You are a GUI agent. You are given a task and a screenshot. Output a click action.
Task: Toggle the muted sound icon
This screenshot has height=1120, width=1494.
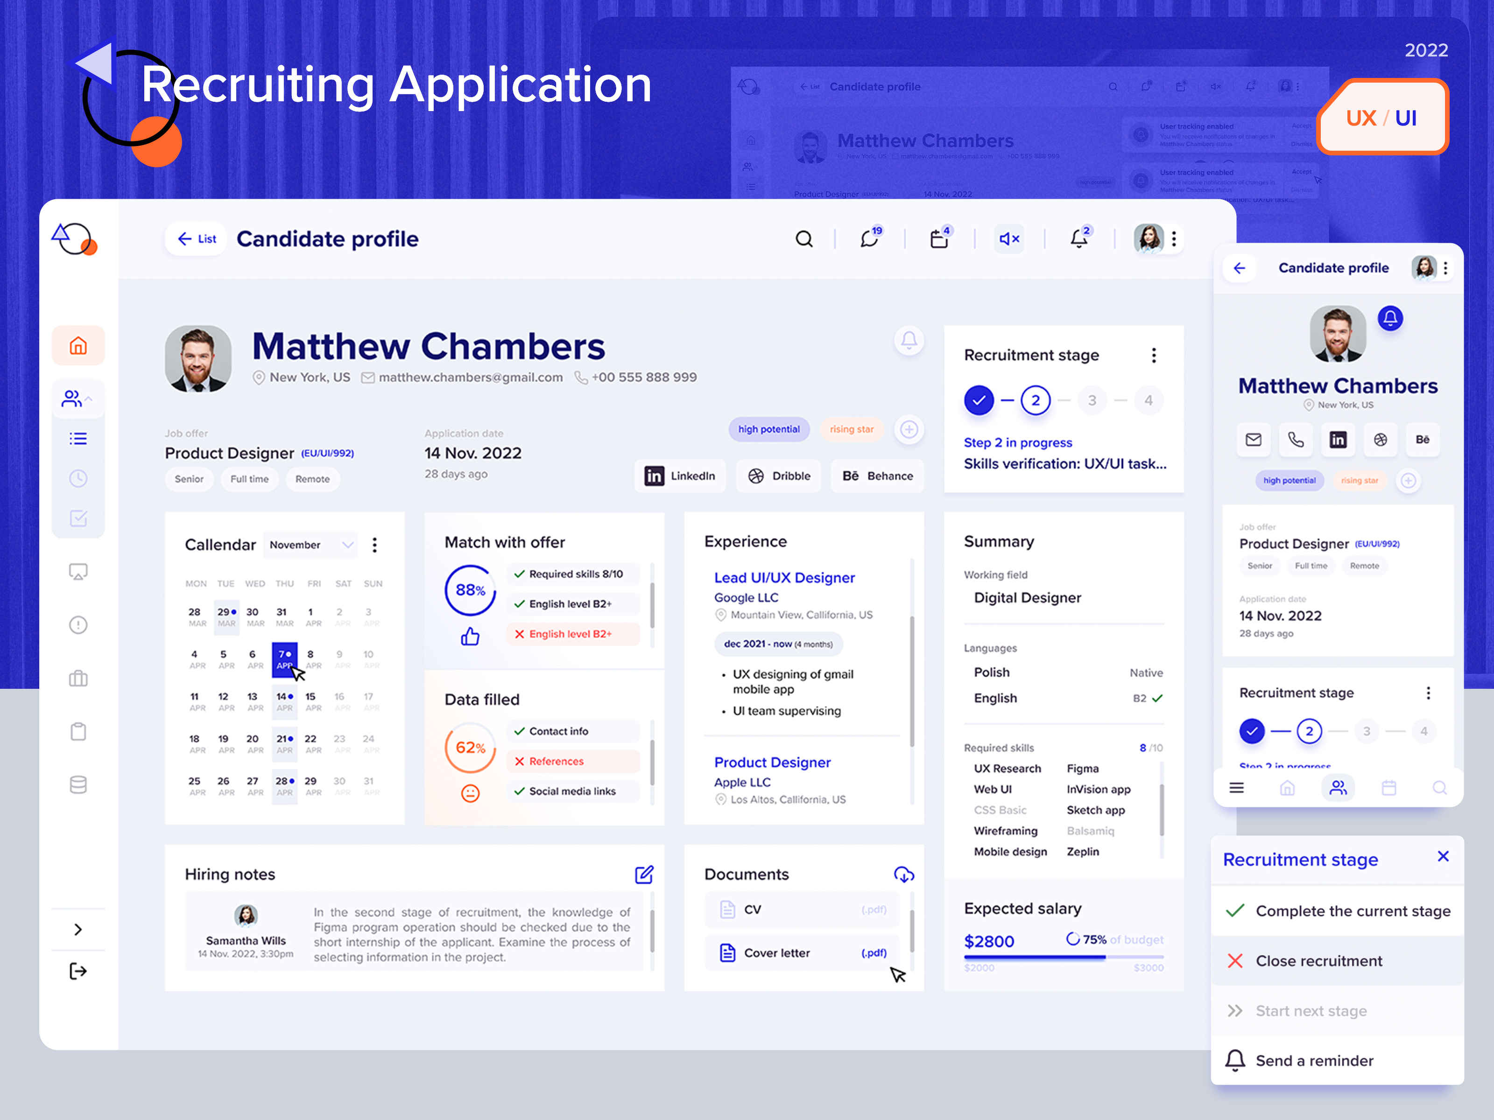pyautogui.click(x=1009, y=239)
